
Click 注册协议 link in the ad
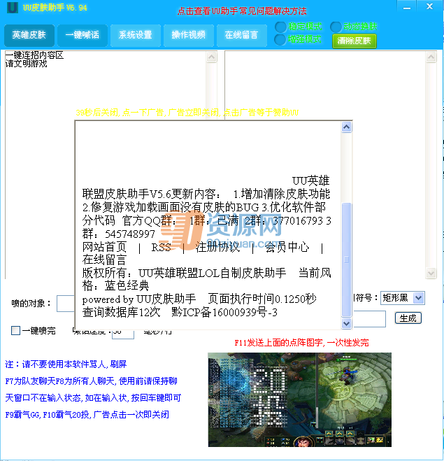pyautogui.click(x=217, y=247)
